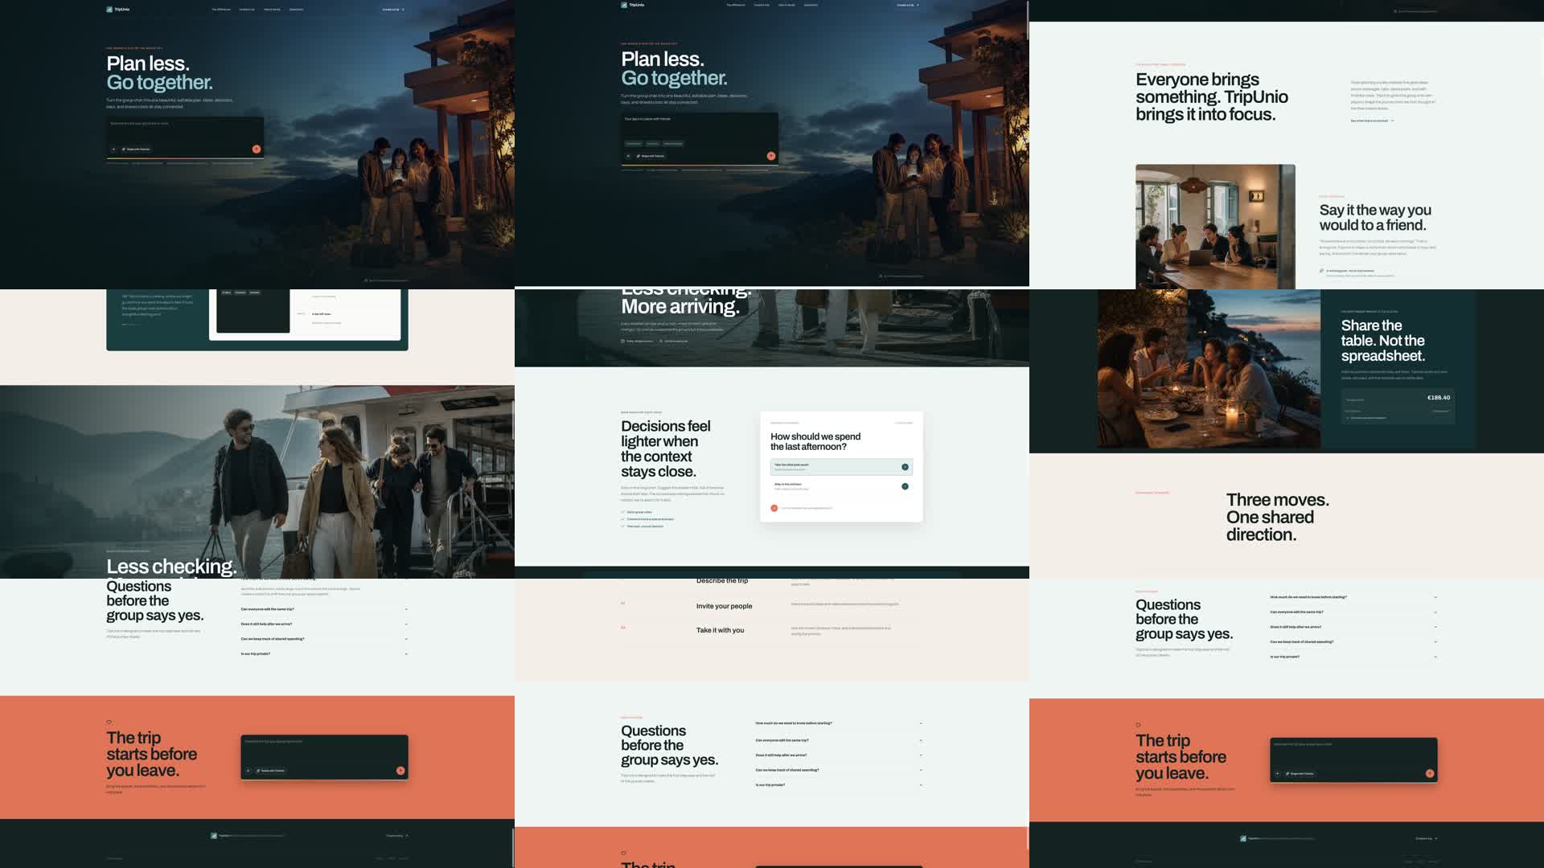Click the 'Invite your people' step title

coord(724,606)
